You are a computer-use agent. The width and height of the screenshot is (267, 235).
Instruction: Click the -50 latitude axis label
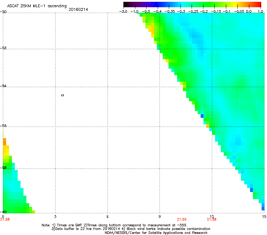coord(3,12)
